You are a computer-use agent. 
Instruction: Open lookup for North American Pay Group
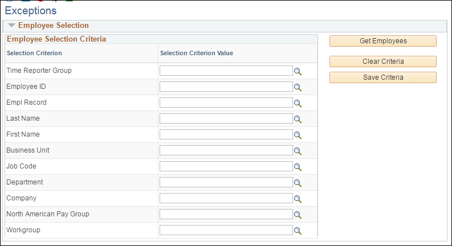(x=298, y=215)
